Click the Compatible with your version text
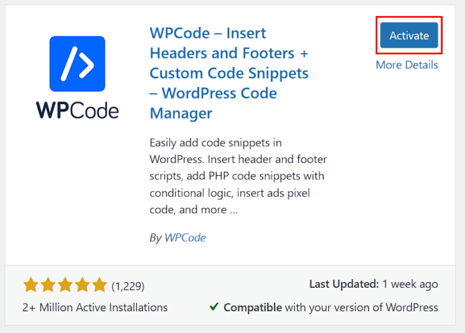 pos(331,307)
